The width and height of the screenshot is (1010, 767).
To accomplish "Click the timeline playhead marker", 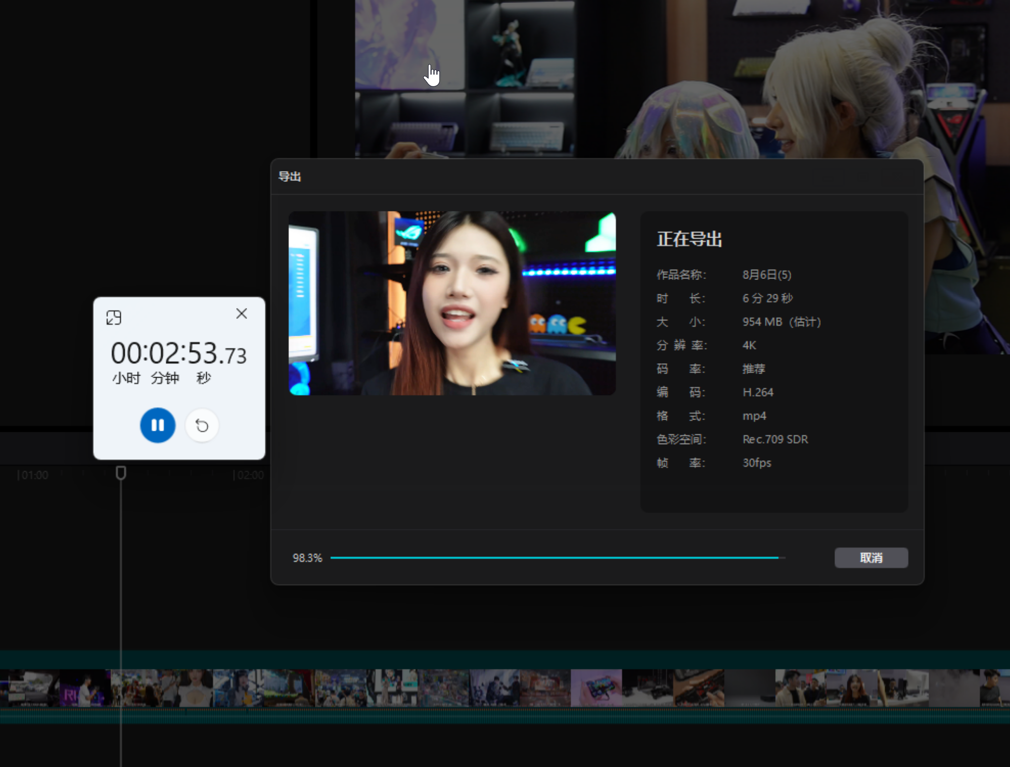I will click(x=121, y=473).
